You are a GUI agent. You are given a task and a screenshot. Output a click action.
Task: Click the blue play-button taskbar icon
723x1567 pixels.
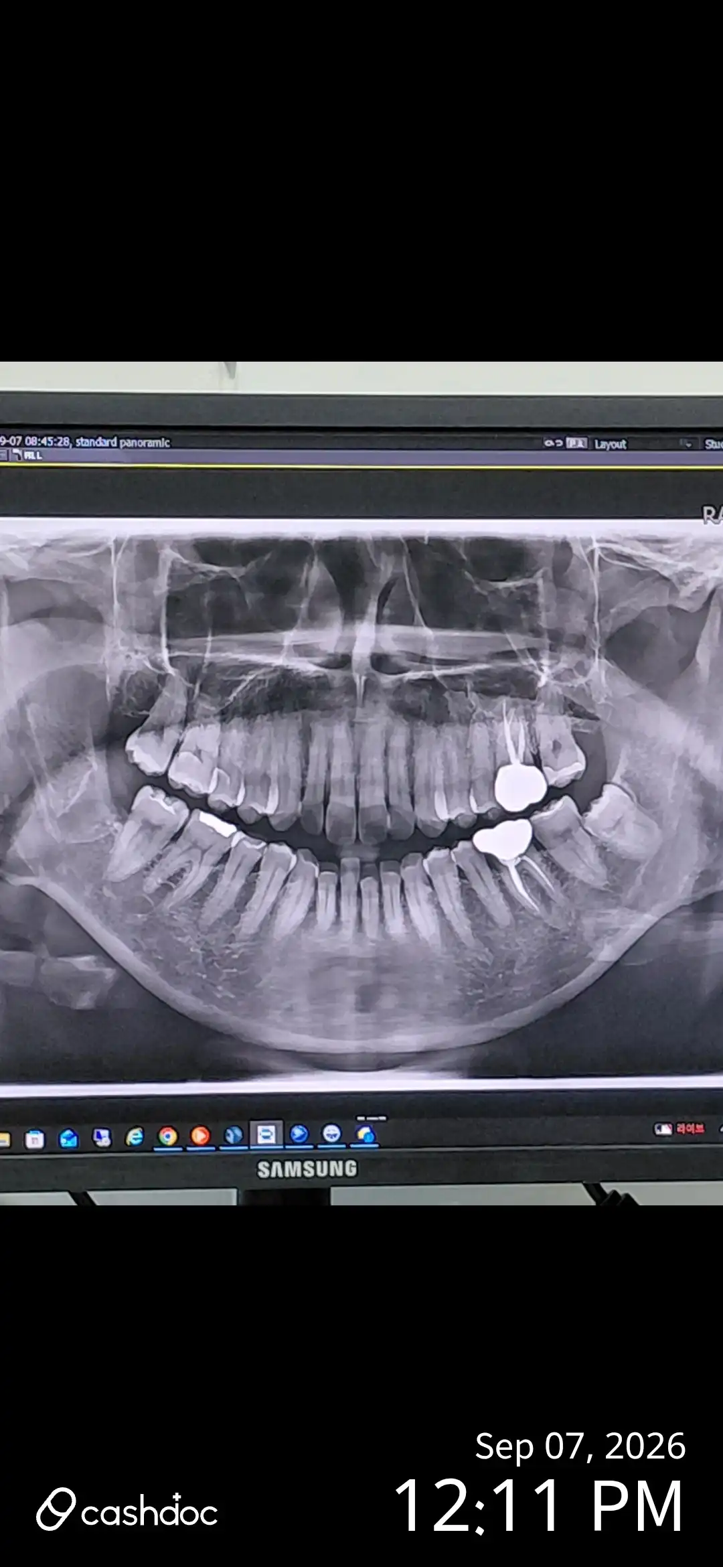(299, 1134)
